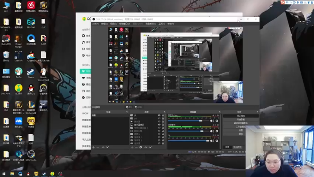Click the music note icon in the QQ Music sidebar

[83, 42]
